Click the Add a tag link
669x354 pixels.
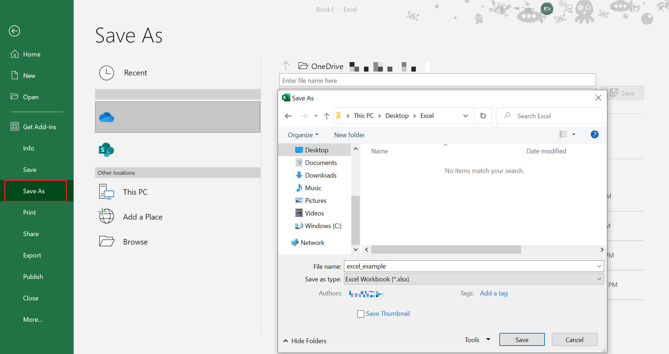[x=493, y=293]
